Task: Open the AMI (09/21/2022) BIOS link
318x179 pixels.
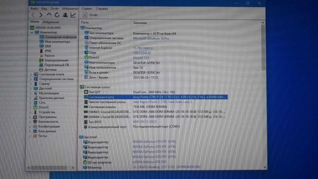Action: [145, 122]
